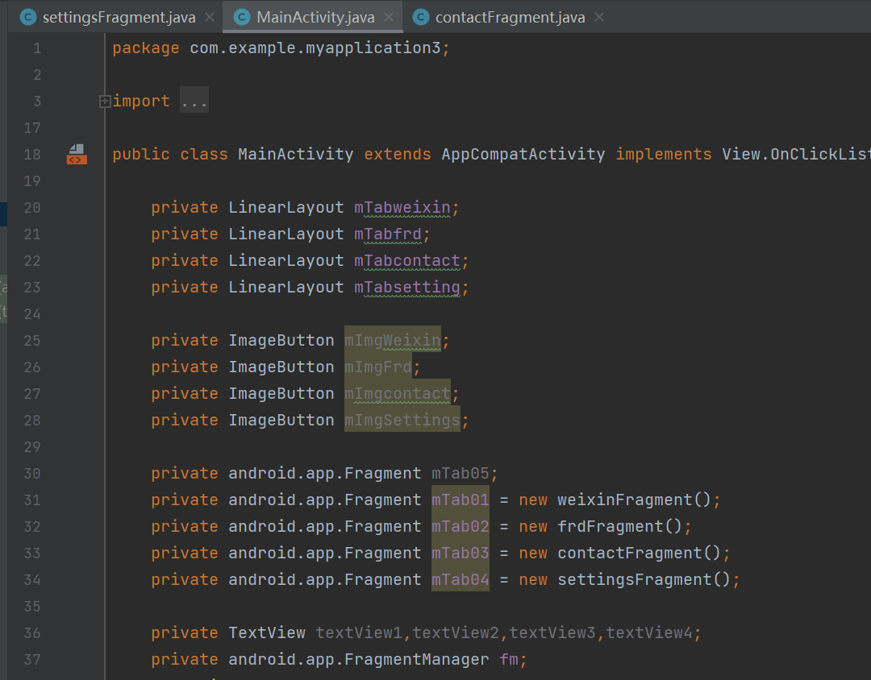Screen dimensions: 871x680
Task: Switch to the contactFragment.java tab
Action: (x=510, y=17)
